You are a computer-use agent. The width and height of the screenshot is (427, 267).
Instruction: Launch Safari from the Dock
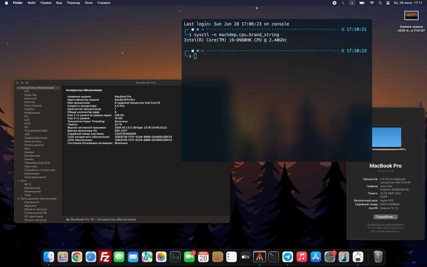(91, 257)
